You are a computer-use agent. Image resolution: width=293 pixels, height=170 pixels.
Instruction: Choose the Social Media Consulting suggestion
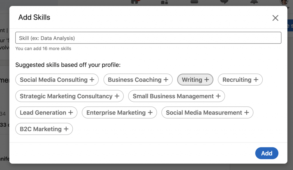point(57,80)
